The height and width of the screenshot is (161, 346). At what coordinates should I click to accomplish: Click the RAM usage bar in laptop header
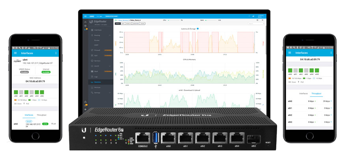[211, 20]
